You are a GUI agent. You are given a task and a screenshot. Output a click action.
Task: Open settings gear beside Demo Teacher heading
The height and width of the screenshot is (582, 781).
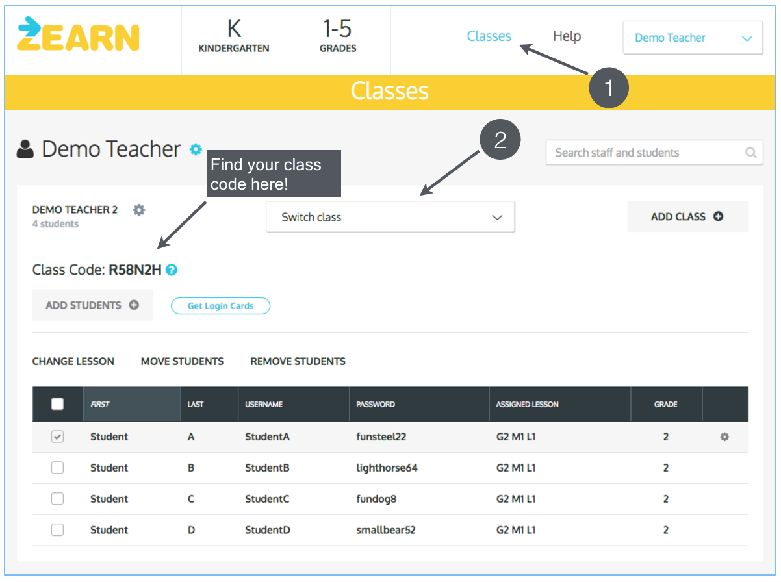tap(195, 149)
